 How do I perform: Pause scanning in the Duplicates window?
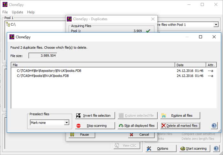point(82,135)
